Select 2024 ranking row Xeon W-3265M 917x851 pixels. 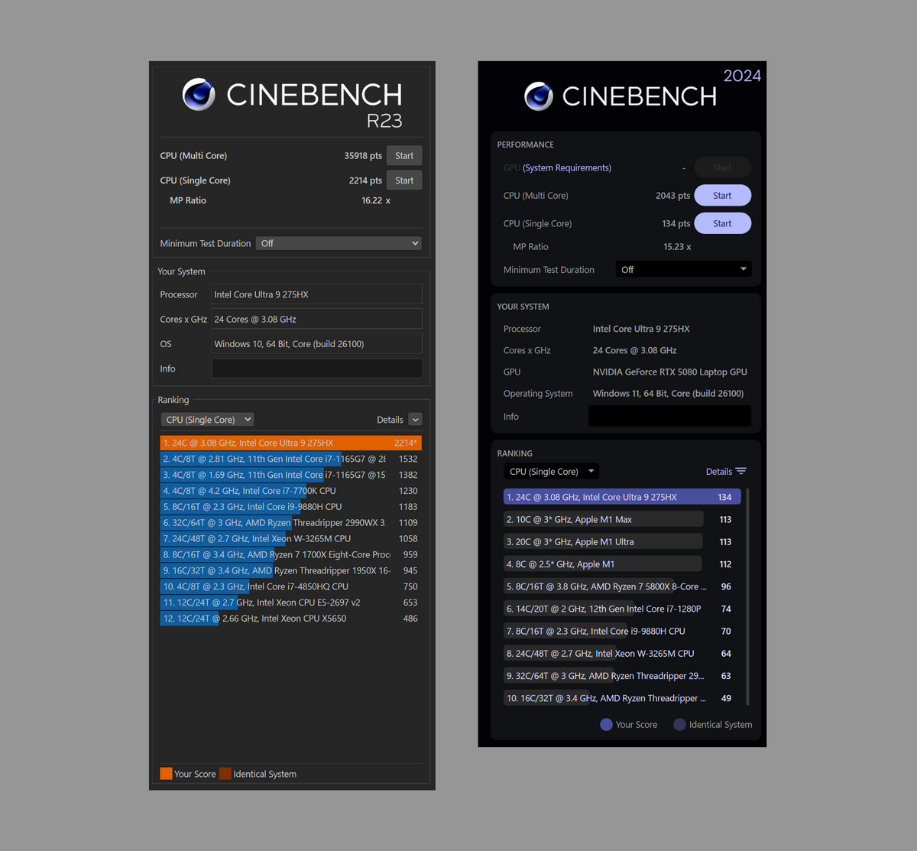(622, 654)
